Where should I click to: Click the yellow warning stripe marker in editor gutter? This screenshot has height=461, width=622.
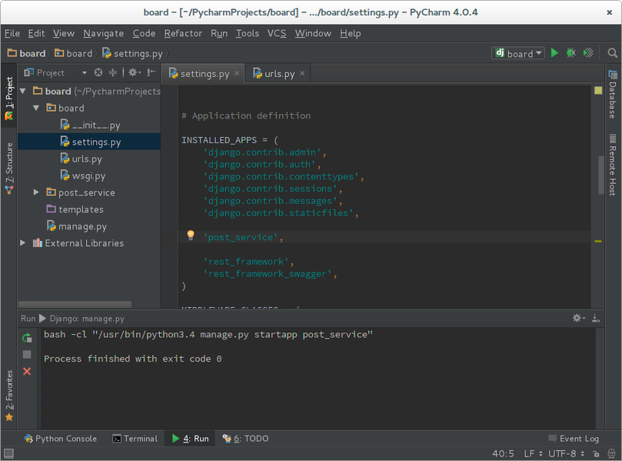(x=598, y=241)
